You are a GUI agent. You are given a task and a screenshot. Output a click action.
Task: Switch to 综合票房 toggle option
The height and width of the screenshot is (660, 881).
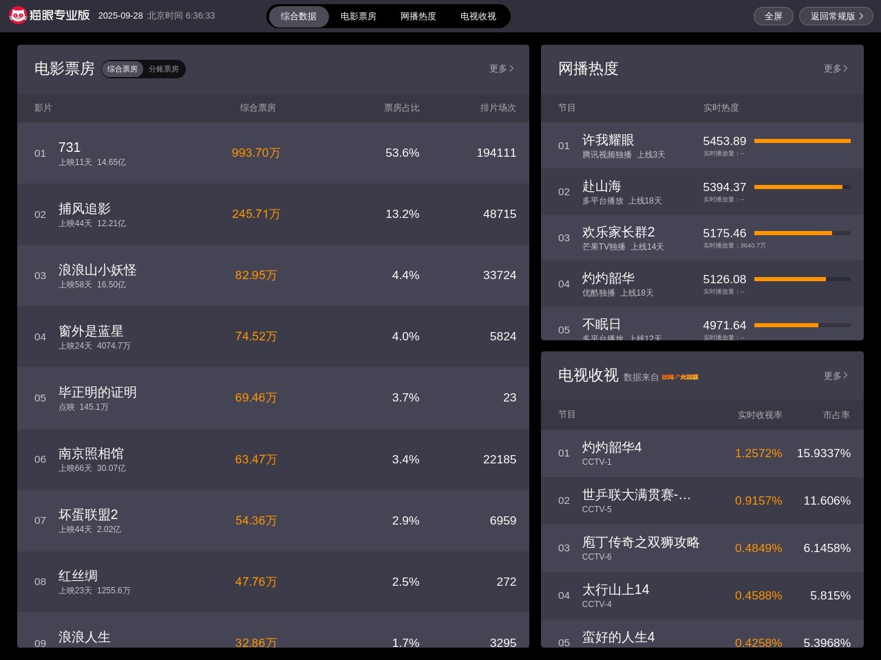click(x=123, y=69)
